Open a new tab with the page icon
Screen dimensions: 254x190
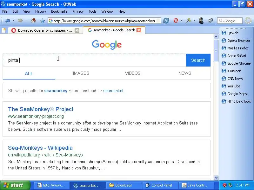pyautogui.click(x=3, y=30)
